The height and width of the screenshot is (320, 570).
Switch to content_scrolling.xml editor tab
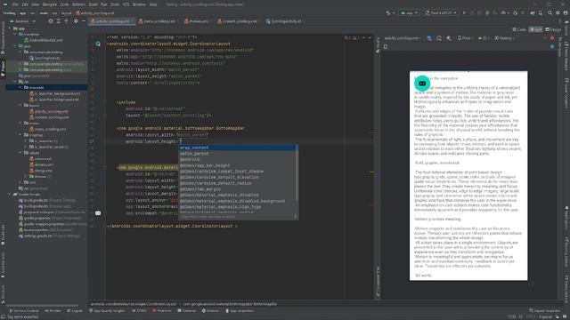(x=240, y=21)
